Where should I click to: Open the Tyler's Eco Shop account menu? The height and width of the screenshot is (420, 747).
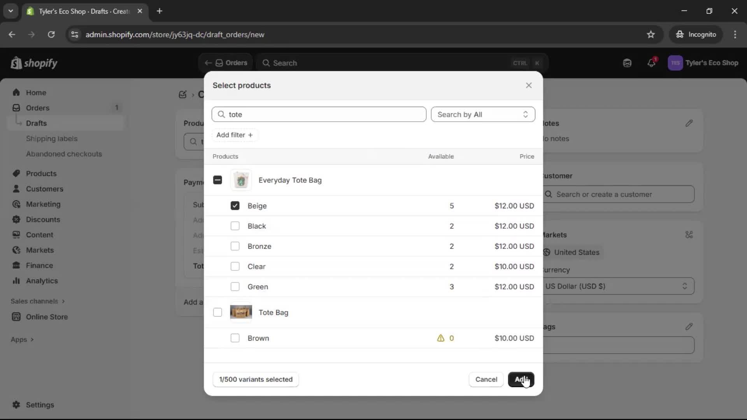click(703, 63)
